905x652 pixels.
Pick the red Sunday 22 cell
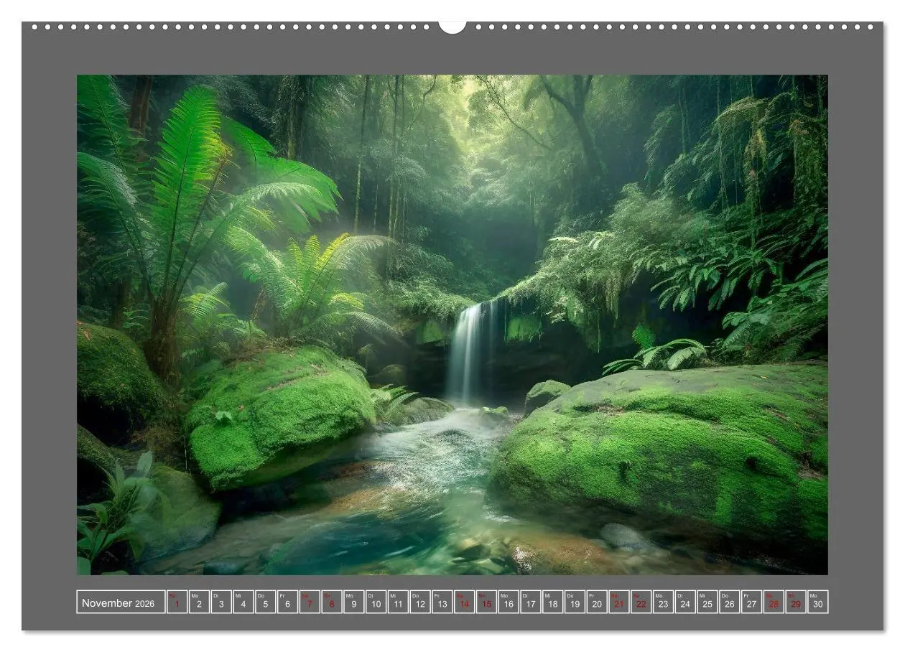pyautogui.click(x=641, y=602)
